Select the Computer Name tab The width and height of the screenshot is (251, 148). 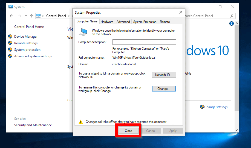tap(87, 21)
